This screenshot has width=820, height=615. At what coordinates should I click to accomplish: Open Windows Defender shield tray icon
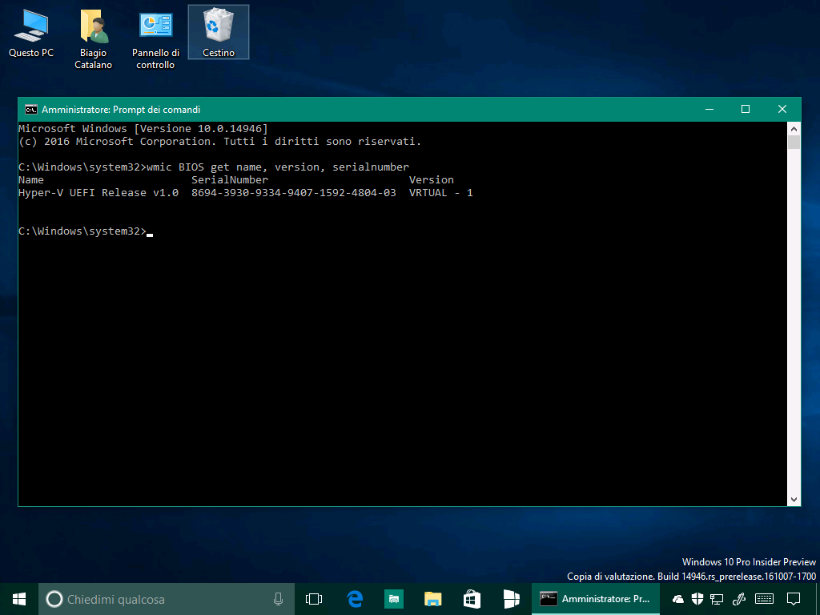(x=697, y=599)
